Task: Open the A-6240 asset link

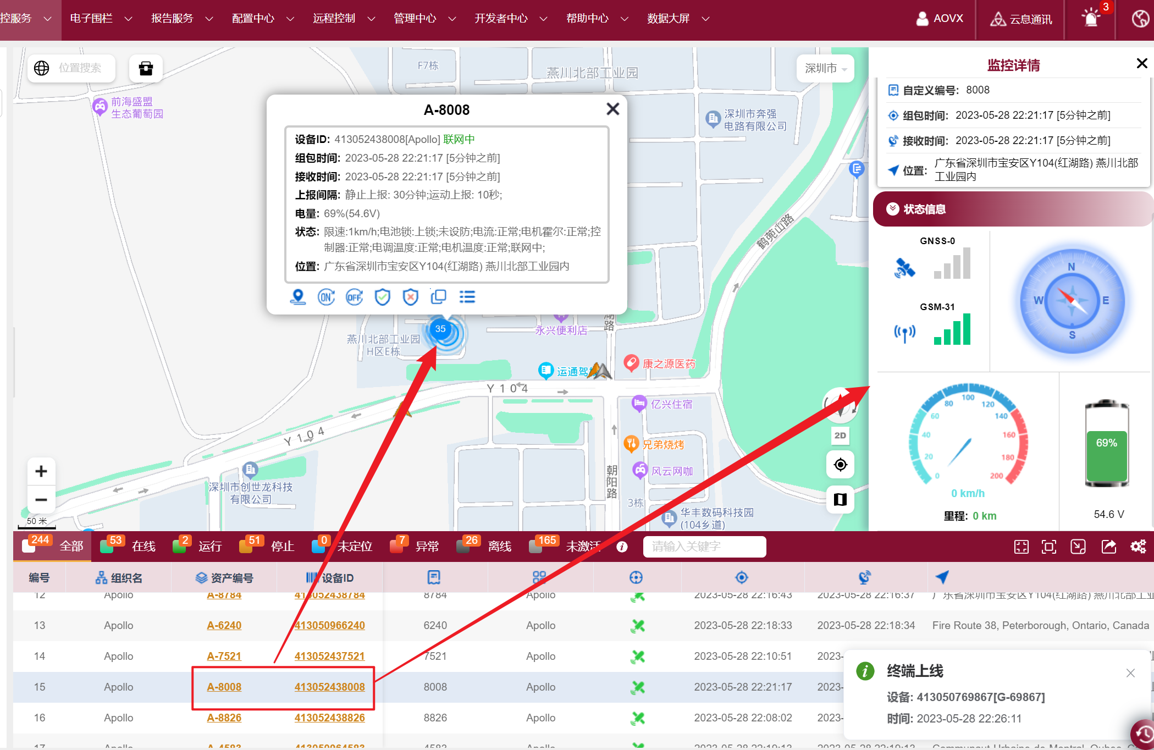Action: point(224,625)
